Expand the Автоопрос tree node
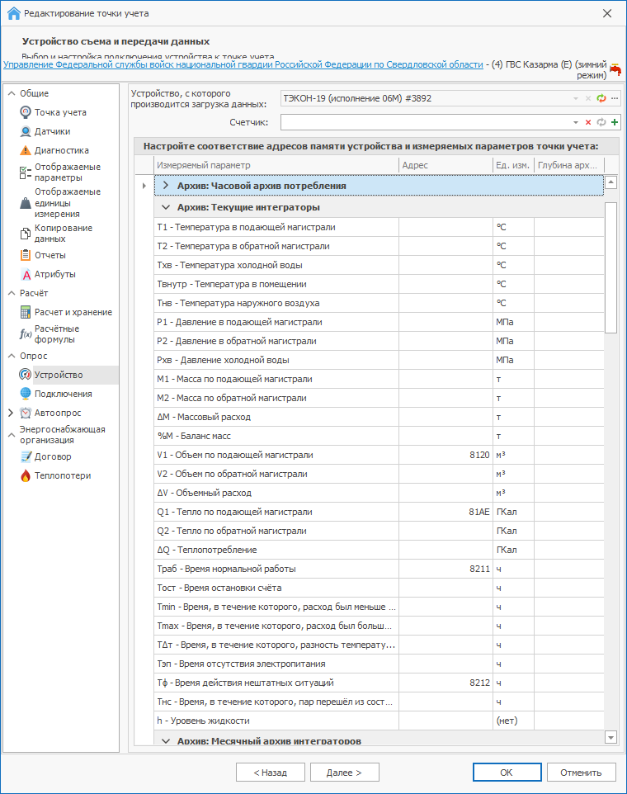 click(x=10, y=413)
